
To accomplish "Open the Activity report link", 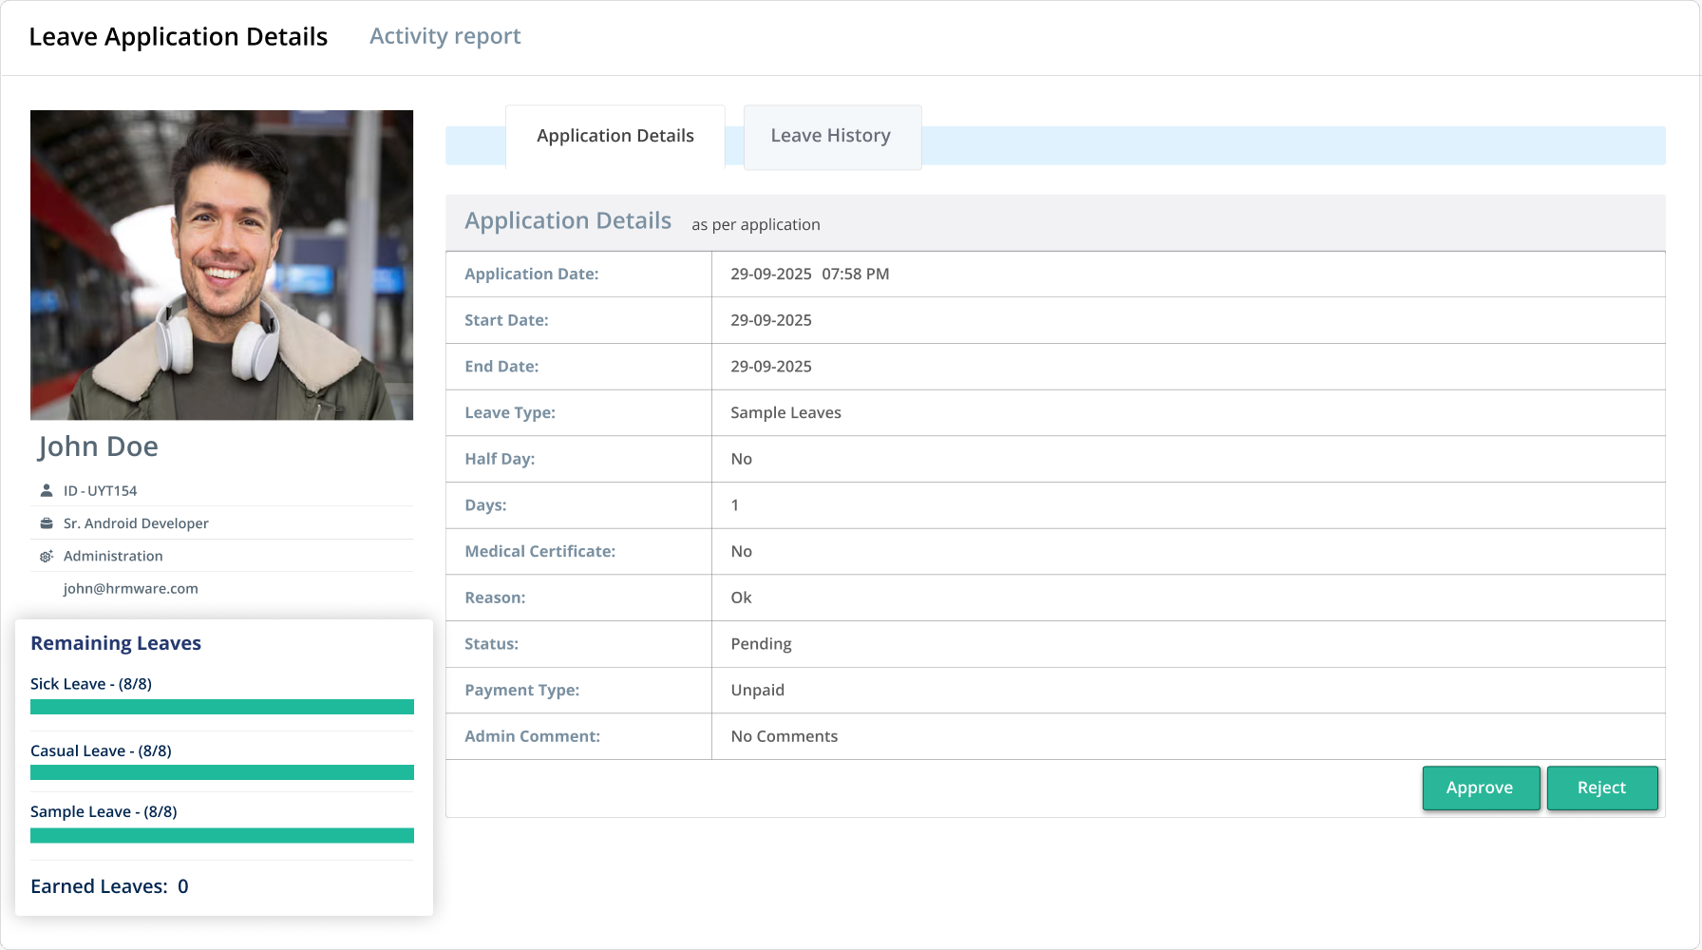I will (444, 36).
